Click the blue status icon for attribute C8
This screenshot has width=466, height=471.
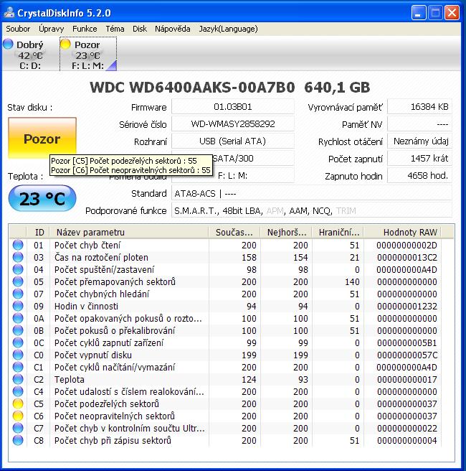(x=18, y=440)
